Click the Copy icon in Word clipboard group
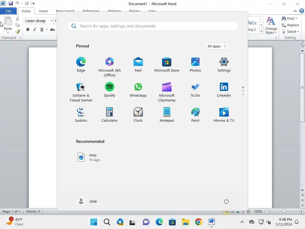 pos(18,25)
